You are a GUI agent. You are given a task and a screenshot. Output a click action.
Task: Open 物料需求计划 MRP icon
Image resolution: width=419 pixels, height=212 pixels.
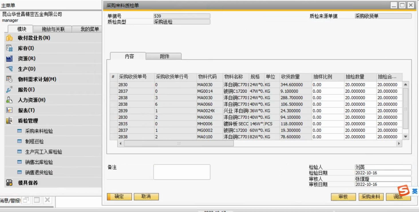pos(9,79)
